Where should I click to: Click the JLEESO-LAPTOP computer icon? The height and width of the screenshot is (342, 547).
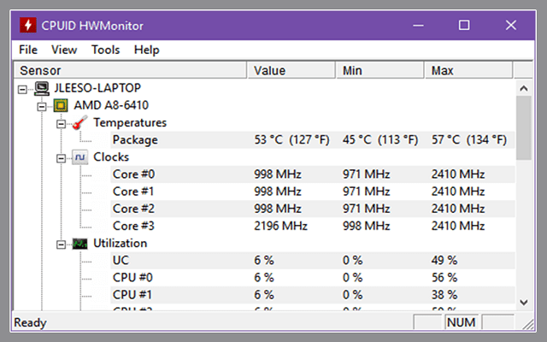point(42,88)
